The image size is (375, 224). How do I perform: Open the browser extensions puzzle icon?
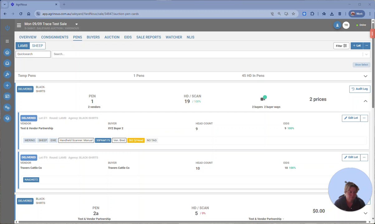coord(312,14)
